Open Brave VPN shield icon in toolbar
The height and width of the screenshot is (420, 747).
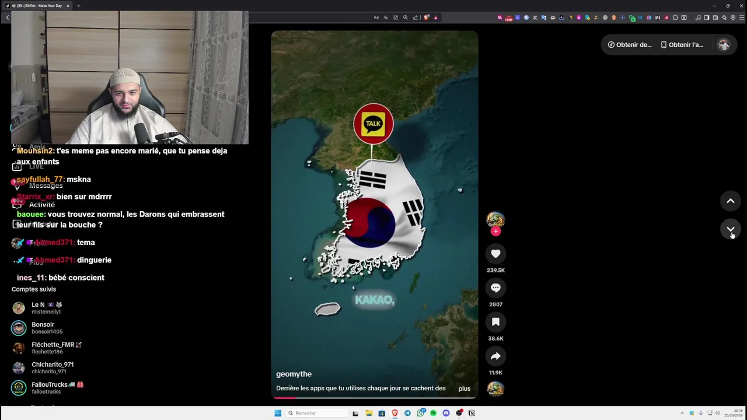[733, 17]
